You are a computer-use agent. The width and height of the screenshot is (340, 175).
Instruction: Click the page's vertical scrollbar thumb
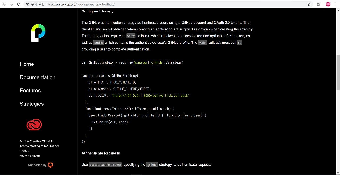(338, 73)
